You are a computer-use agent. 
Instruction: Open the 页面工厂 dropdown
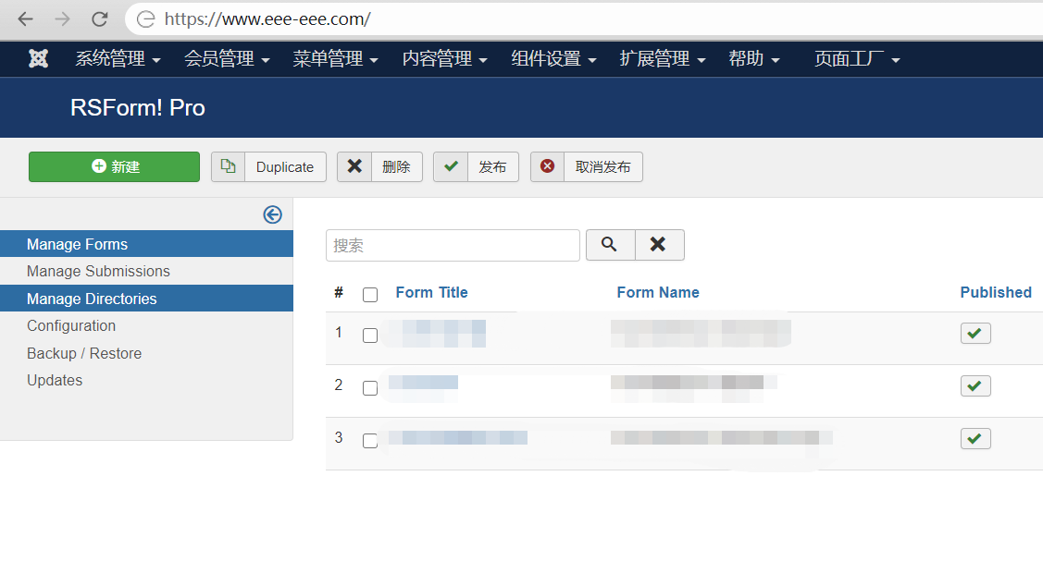point(857,59)
